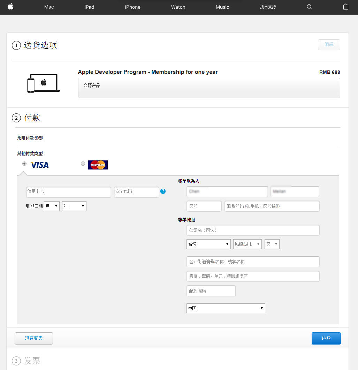
Task: Select the Visa radio button
Action: pyautogui.click(x=24, y=164)
